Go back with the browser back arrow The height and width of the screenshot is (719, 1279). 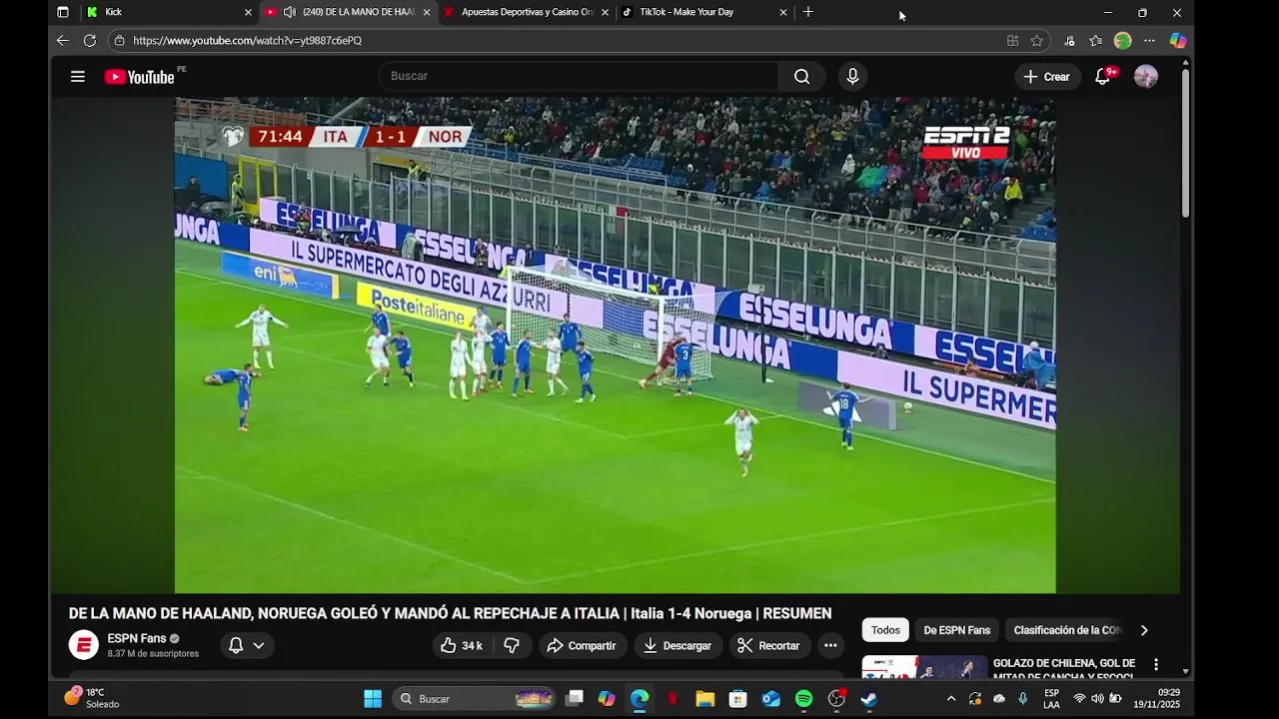62,41
